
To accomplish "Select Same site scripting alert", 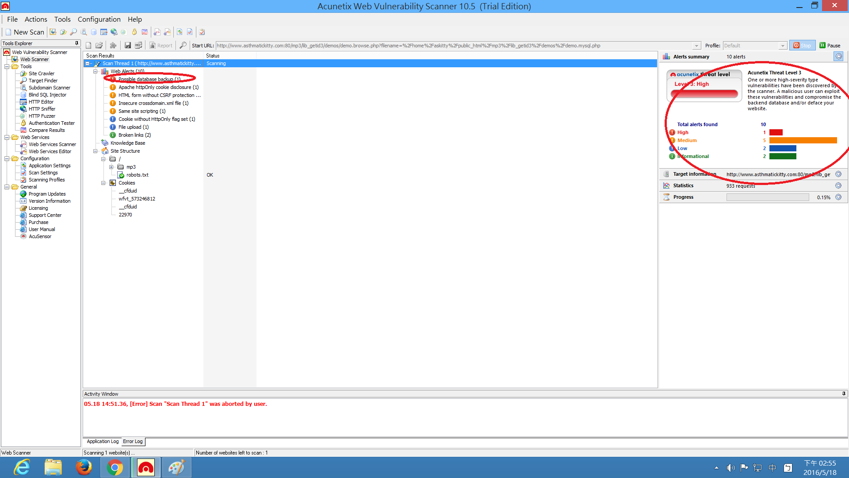I will point(141,111).
